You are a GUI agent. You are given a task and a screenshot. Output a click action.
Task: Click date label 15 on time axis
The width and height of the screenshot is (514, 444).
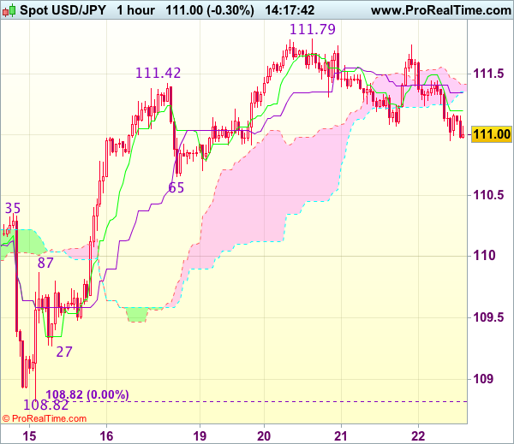point(29,436)
